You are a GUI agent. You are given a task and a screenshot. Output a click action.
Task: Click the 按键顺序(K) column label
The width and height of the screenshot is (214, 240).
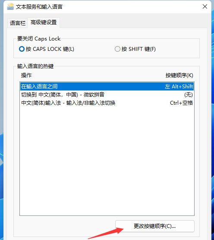179,75
